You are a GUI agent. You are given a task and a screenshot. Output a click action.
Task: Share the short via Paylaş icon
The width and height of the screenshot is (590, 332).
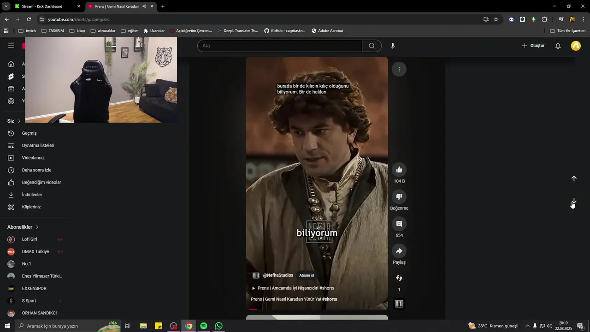pyautogui.click(x=399, y=251)
